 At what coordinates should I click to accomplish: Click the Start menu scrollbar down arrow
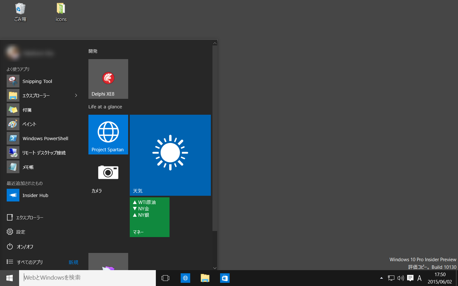(215, 268)
